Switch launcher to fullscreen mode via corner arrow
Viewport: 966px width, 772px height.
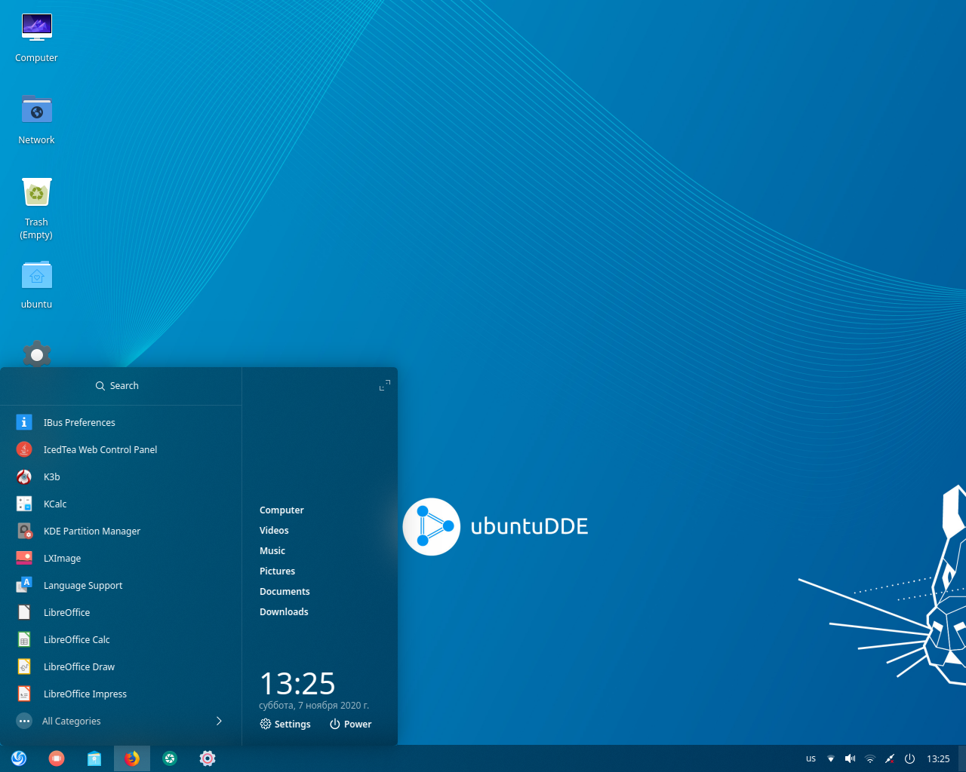(x=384, y=384)
